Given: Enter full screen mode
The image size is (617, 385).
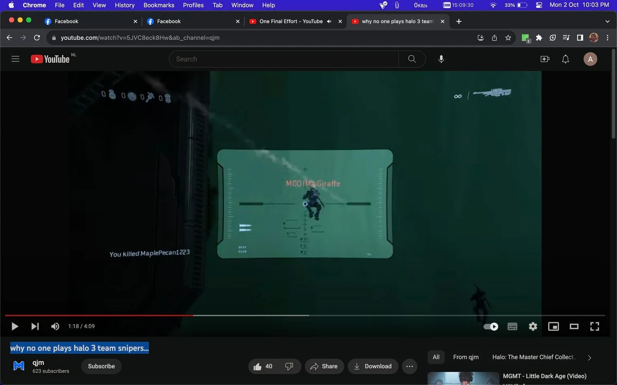Looking at the screenshot, I should 595,326.
